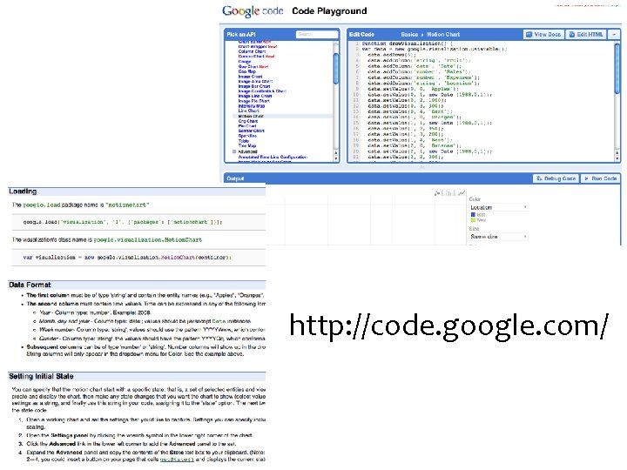
Task: Open the Size dropdown showing Same size
Action: click(x=499, y=237)
